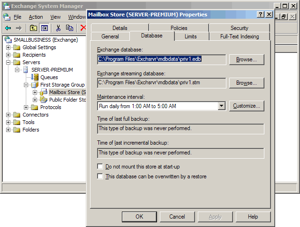
Task: Expand the Global Settings node
Action: pos(8,47)
